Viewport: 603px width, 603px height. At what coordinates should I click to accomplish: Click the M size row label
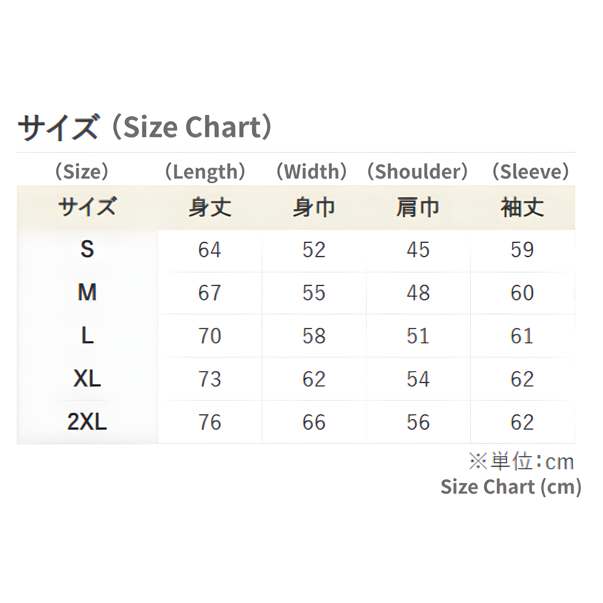pyautogui.click(x=87, y=292)
